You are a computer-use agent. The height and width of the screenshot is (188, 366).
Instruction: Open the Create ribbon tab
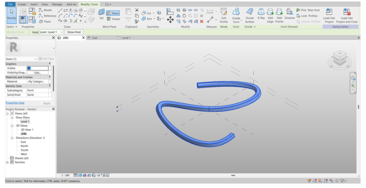click(x=22, y=4)
